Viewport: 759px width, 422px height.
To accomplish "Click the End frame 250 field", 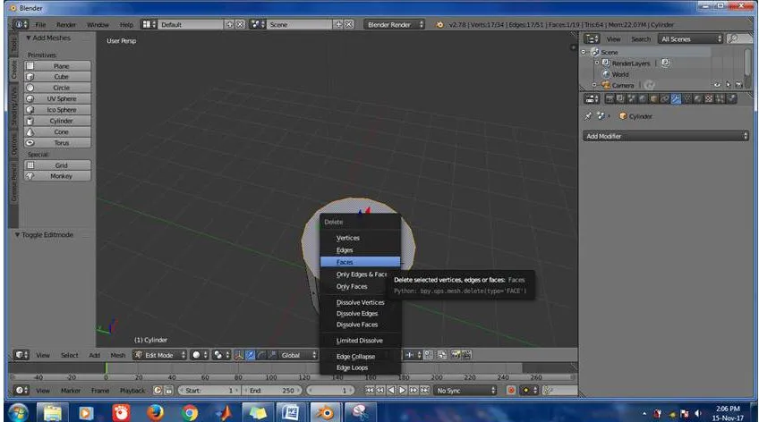I will coord(272,390).
